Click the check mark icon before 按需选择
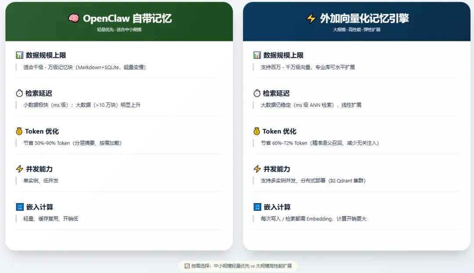 pos(187,266)
